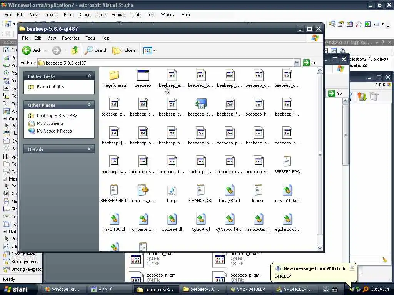Collapse the Folder Tasks panel
Viewport: 394px width, 295px height.
[x=89, y=76]
